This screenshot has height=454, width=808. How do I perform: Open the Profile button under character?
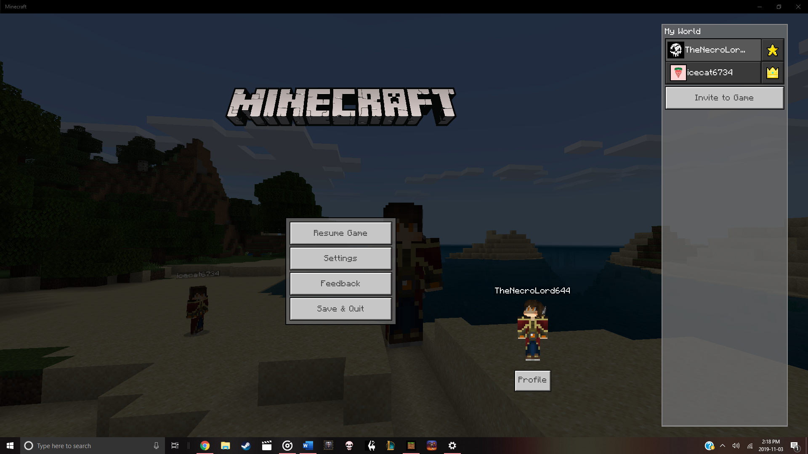(x=532, y=380)
